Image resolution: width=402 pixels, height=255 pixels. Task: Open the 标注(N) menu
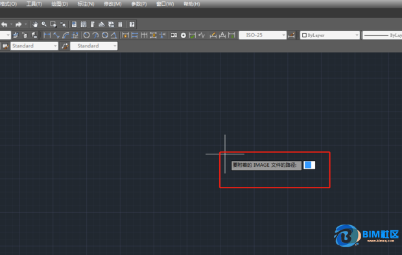[x=86, y=4]
